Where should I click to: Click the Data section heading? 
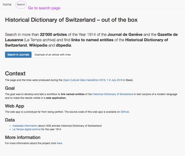[10, 120]
